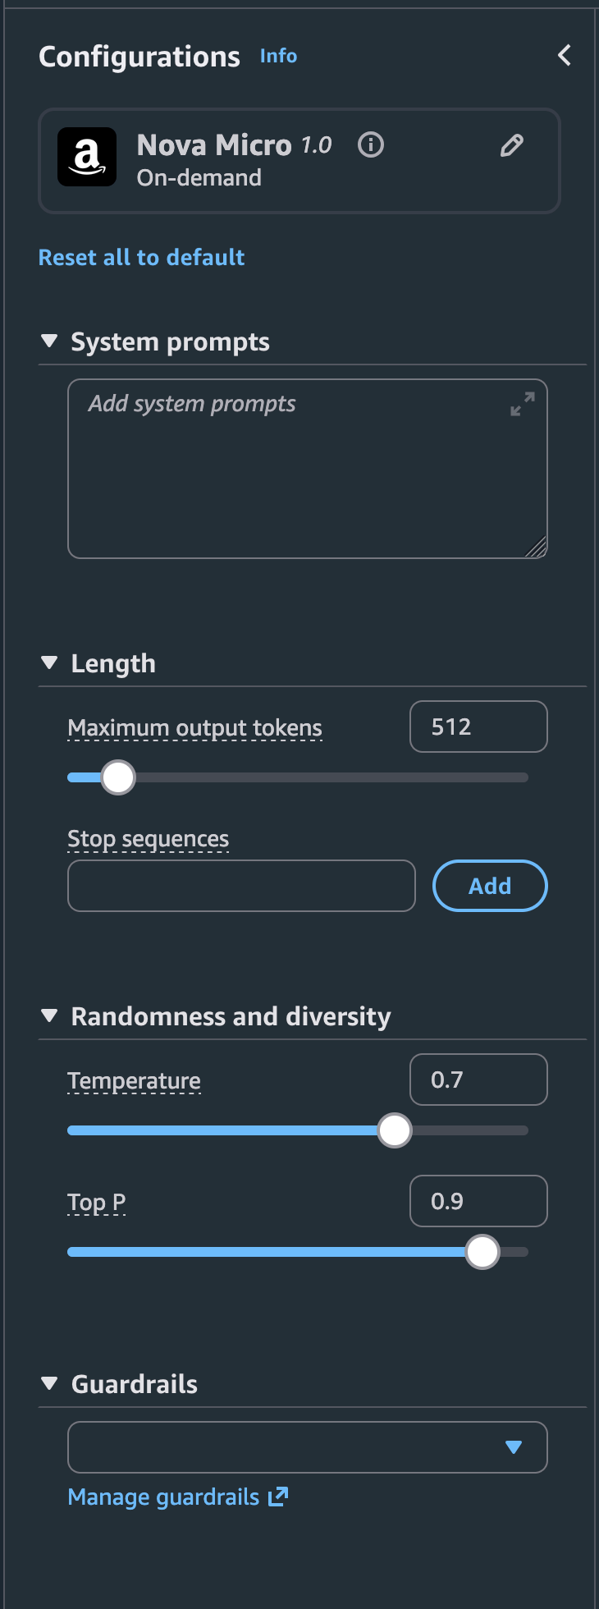Image resolution: width=599 pixels, height=1609 pixels.
Task: Click the Temperature slider handle
Action: [395, 1130]
